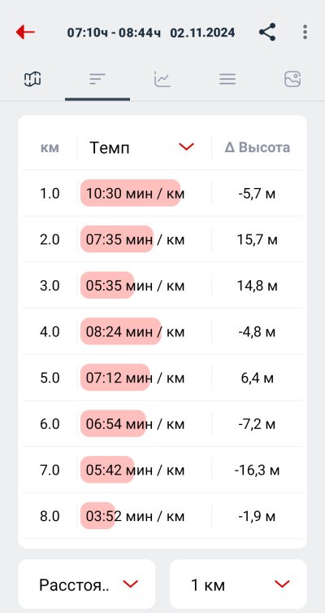Screen dimensions: 325x613
Task: Tap the км column header
Action: pyautogui.click(x=50, y=148)
